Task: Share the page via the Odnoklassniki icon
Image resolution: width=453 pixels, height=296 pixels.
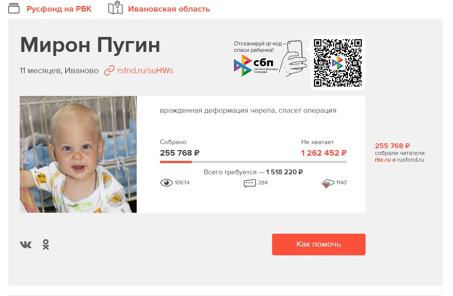Action: point(46,244)
